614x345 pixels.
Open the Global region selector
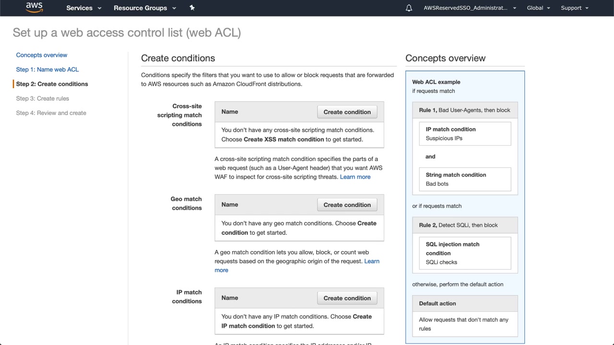538,8
